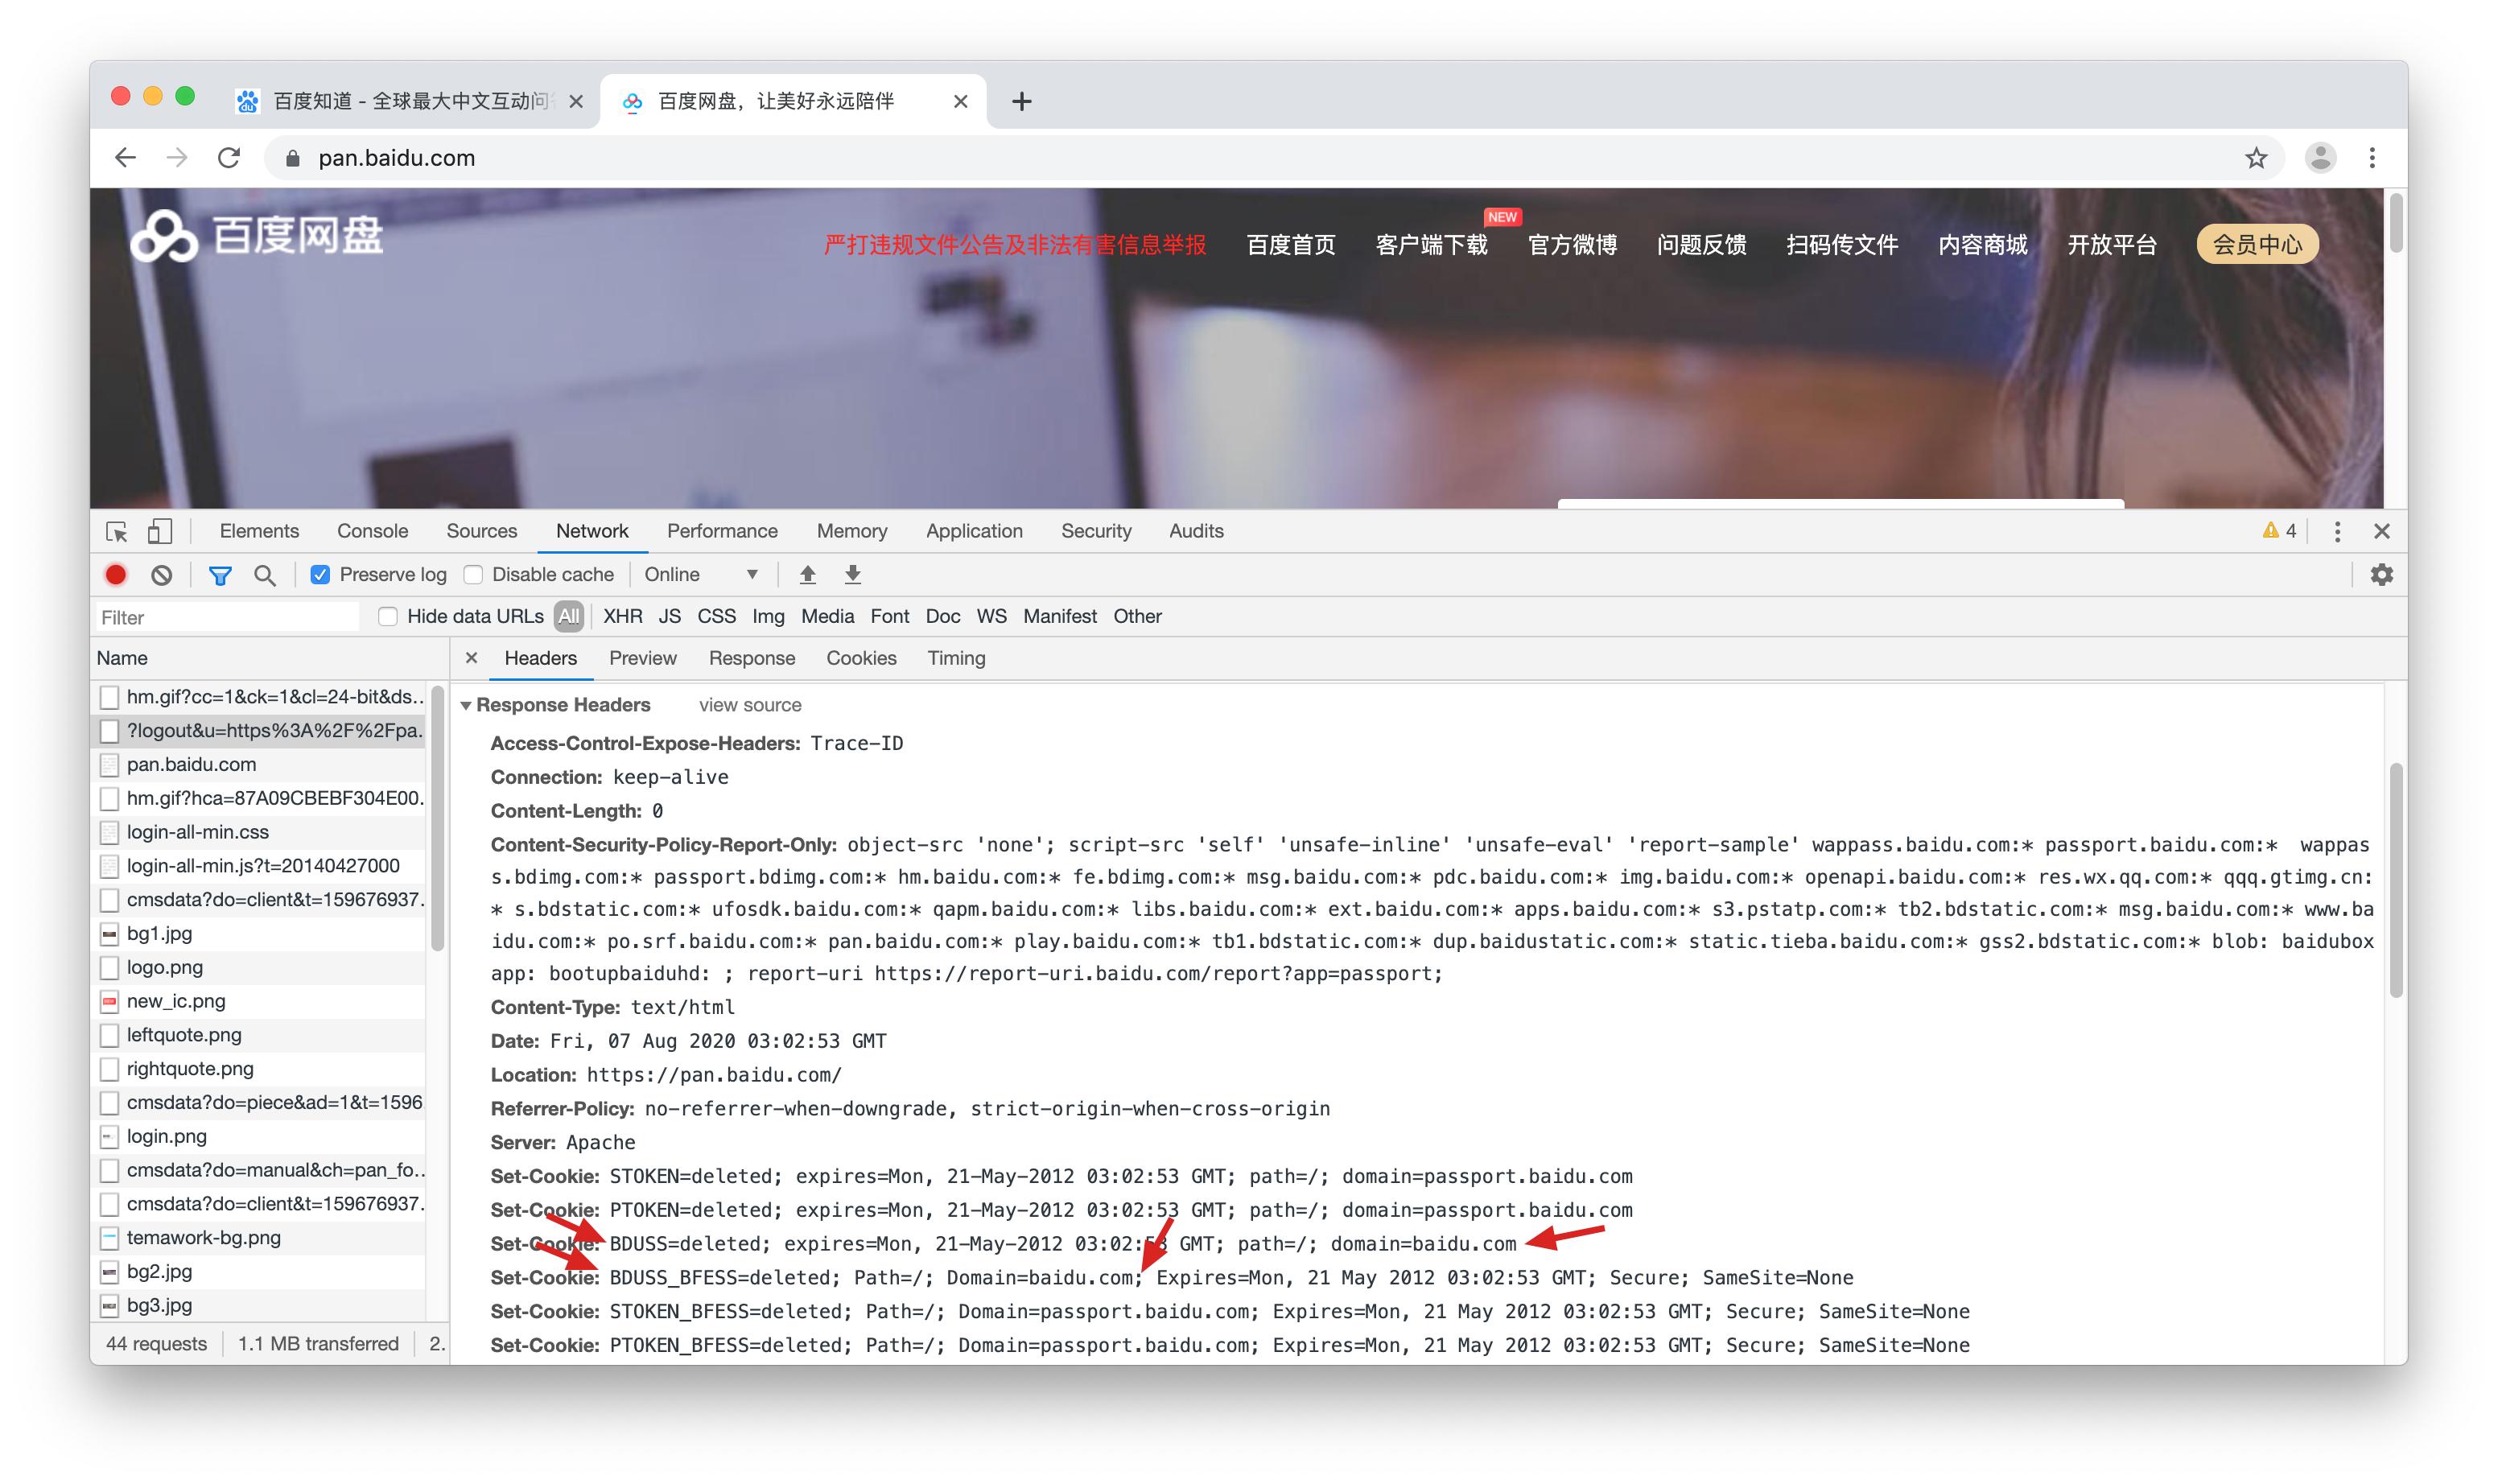This screenshot has height=1484, width=2498.
Task: Click the import HAR upload arrow
Action: (x=808, y=574)
